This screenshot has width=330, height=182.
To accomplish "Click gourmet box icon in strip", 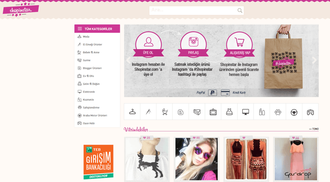I will (197, 112).
